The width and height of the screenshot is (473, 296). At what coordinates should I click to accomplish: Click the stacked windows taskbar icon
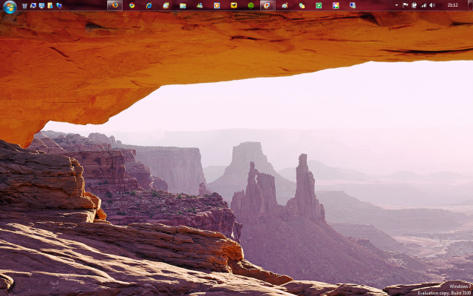(166, 5)
